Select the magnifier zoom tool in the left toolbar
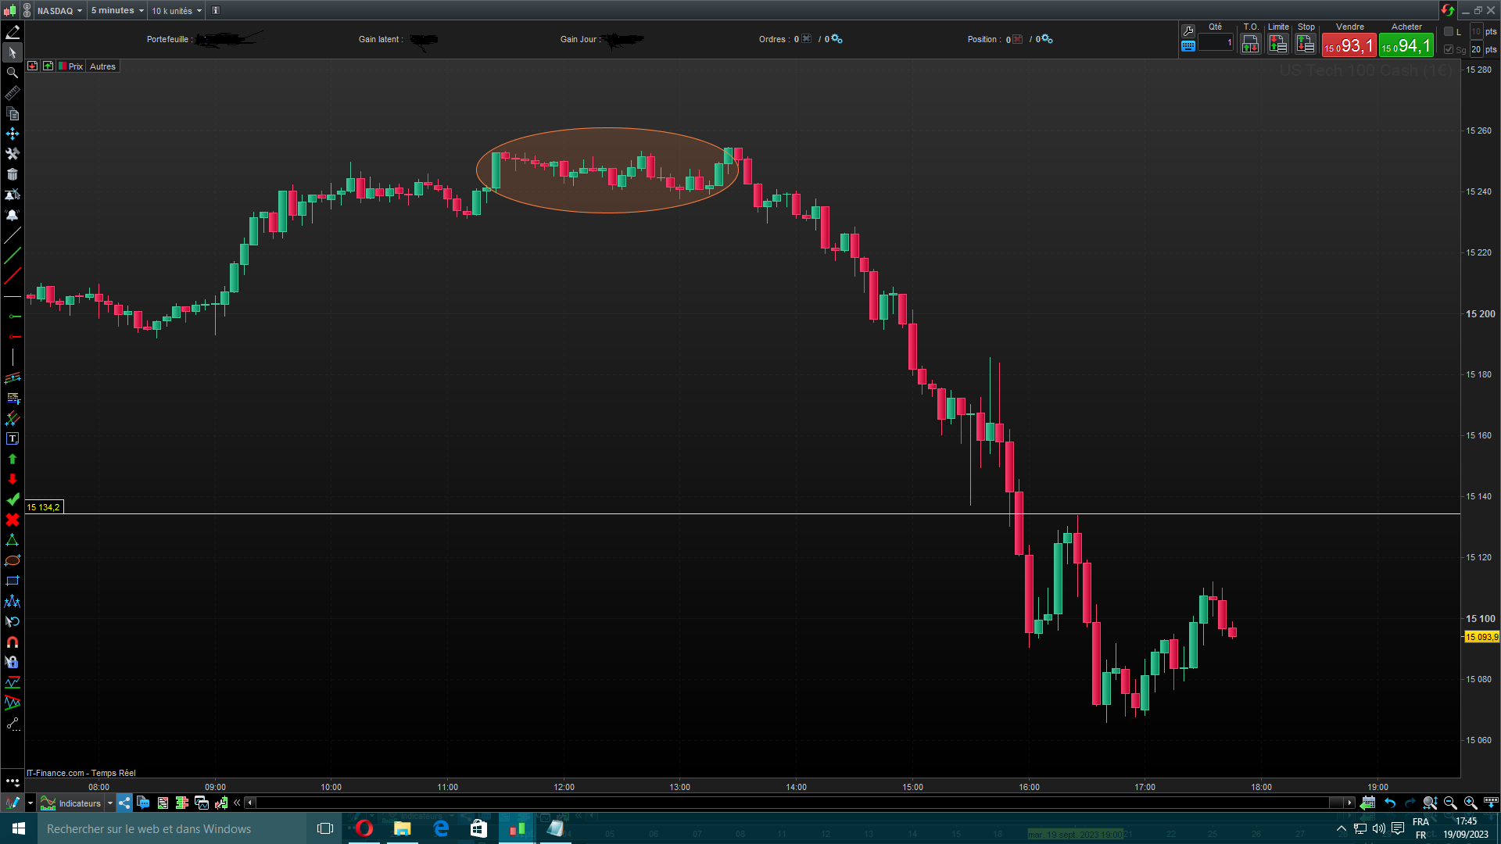Viewport: 1501px width, 844px height. (13, 73)
